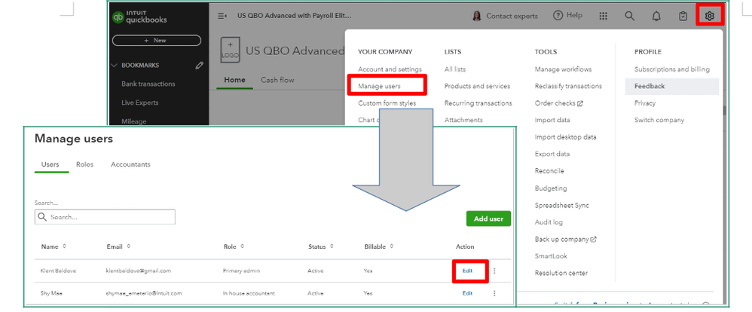Sort users by Billable column arrows
This screenshot has width=752, height=312.
[x=391, y=246]
